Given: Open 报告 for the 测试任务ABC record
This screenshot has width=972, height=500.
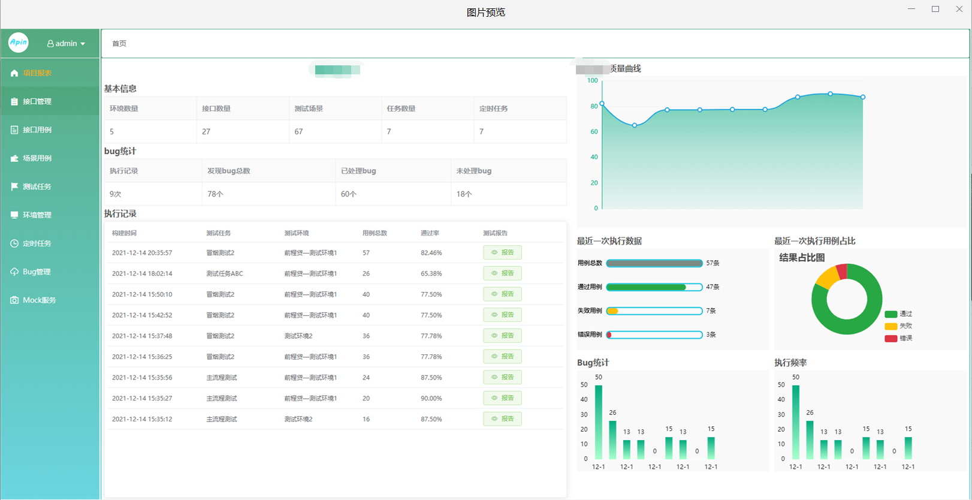Looking at the screenshot, I should [502, 273].
